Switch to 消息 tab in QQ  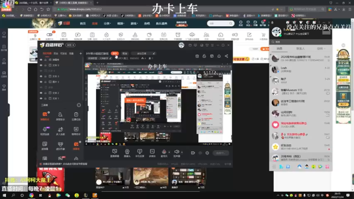pyautogui.click(x=280, y=49)
